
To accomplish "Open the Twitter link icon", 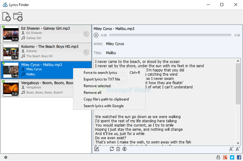I will click(x=232, y=157).
